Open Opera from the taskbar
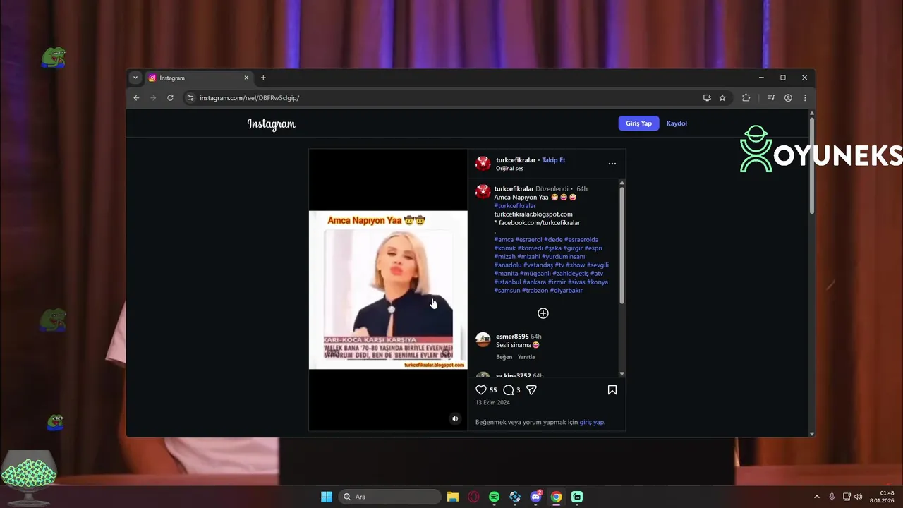The width and height of the screenshot is (903, 508). [473, 497]
